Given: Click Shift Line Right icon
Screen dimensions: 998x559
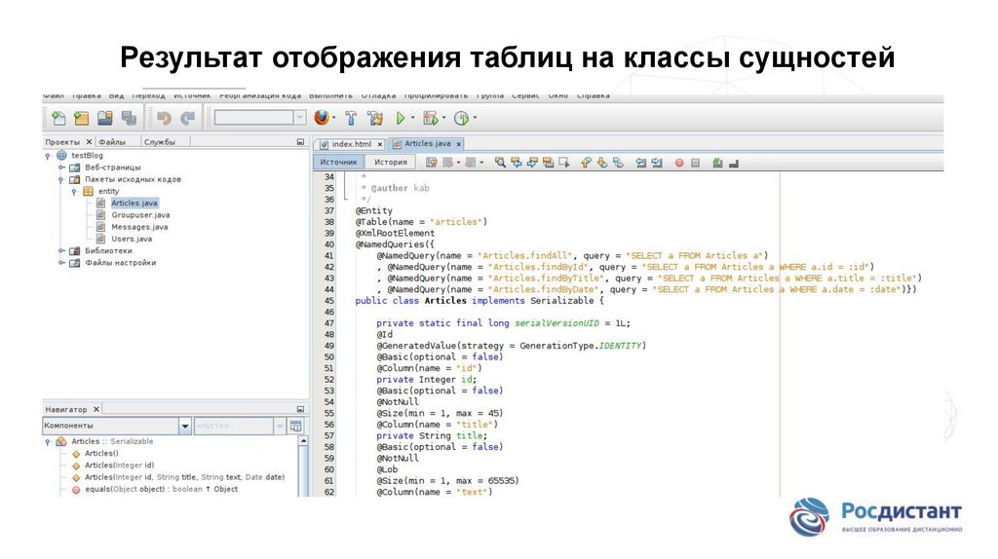Looking at the screenshot, I should [x=657, y=163].
